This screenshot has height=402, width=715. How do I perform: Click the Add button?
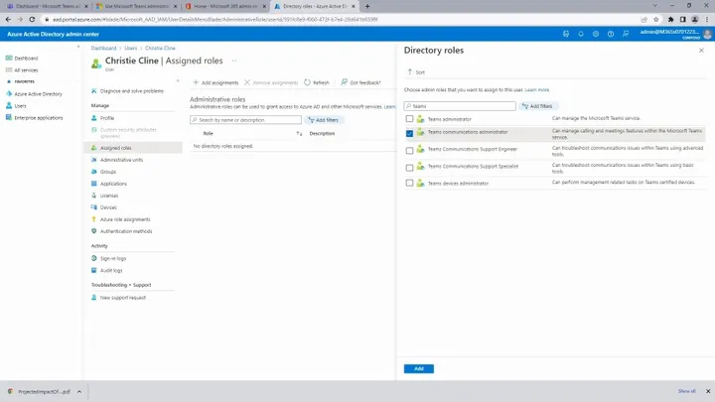(419, 368)
